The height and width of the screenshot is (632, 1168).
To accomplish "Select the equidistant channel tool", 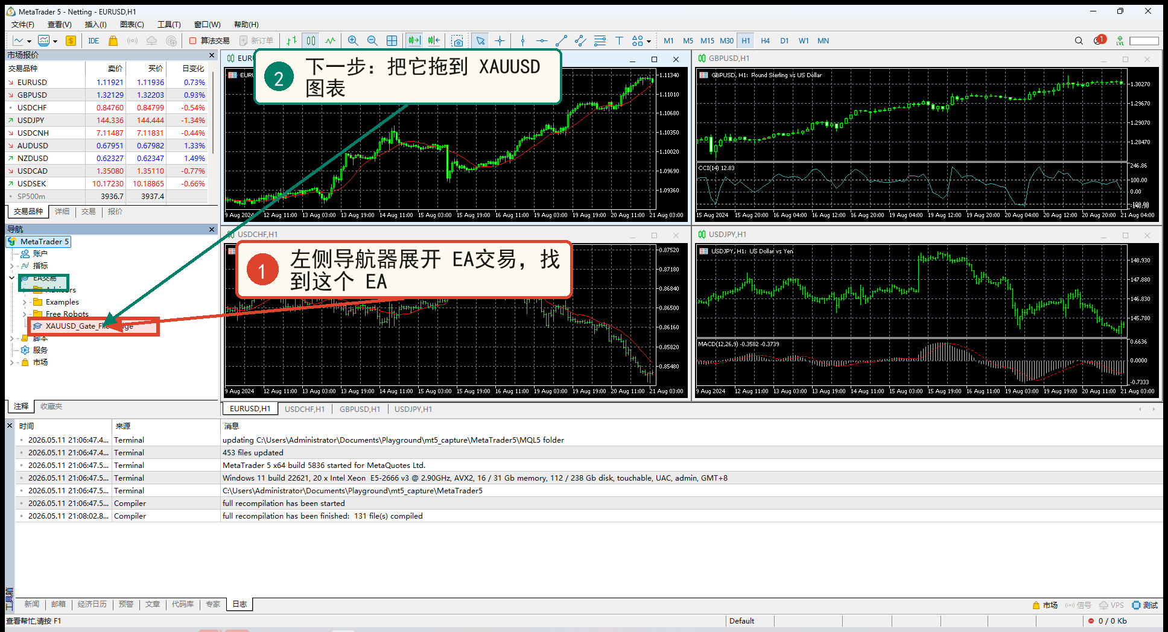I will [x=580, y=40].
